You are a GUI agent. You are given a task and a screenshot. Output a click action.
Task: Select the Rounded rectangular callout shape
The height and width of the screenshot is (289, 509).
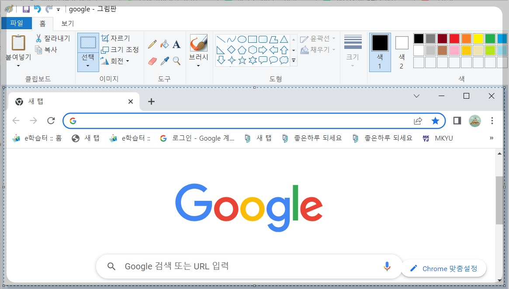coord(263,60)
